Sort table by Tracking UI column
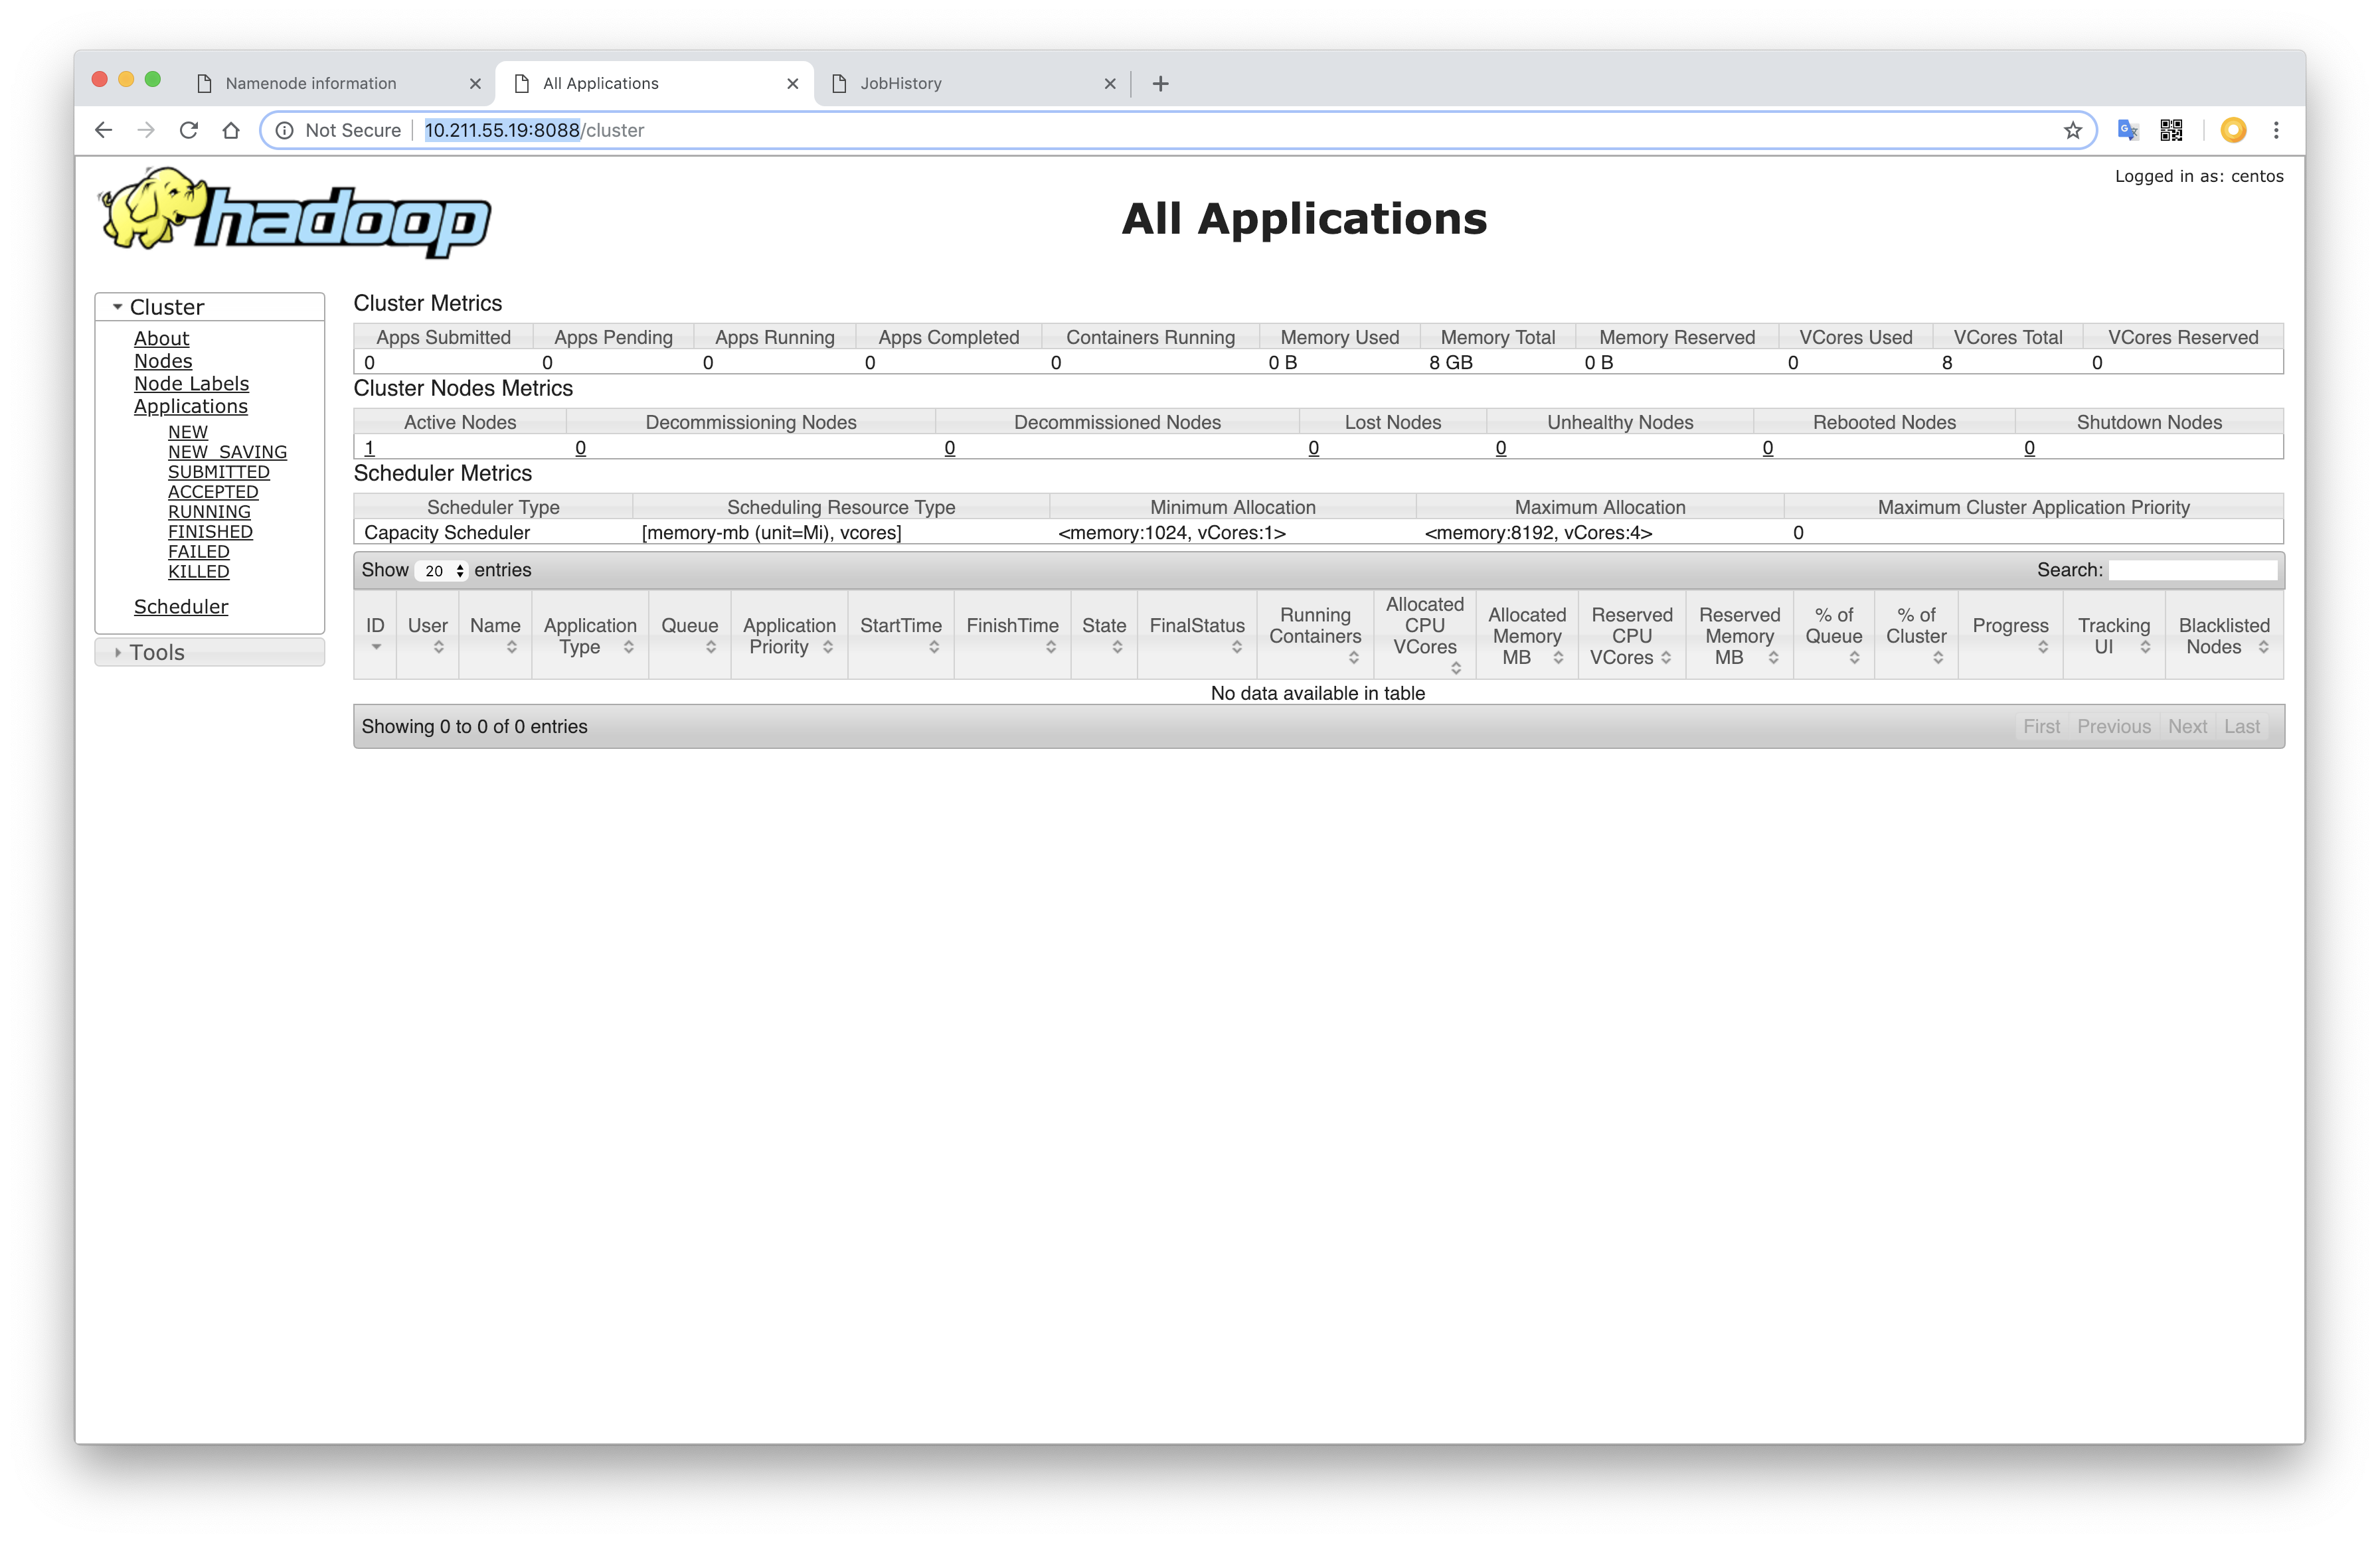Image resolution: width=2380 pixels, height=1543 pixels. 2114,635
